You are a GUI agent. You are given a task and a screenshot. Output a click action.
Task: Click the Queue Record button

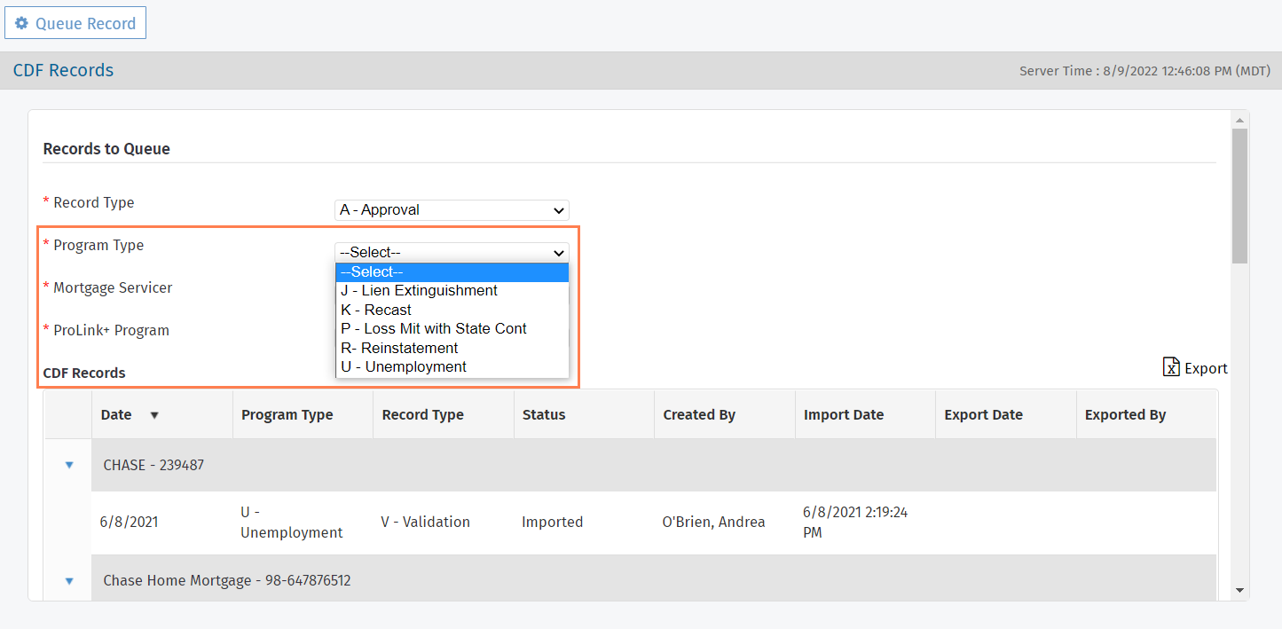click(x=75, y=24)
